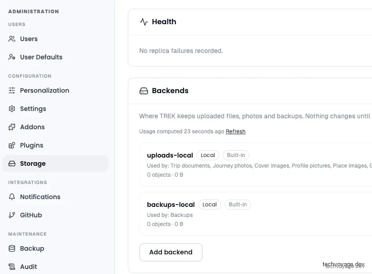Click the Add backend button
The height and width of the screenshot is (274, 372).
[171, 252]
